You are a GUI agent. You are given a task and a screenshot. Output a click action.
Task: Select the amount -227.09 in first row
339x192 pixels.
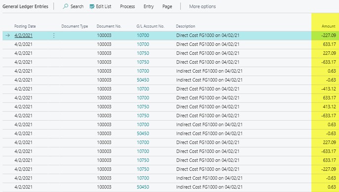click(x=329, y=35)
